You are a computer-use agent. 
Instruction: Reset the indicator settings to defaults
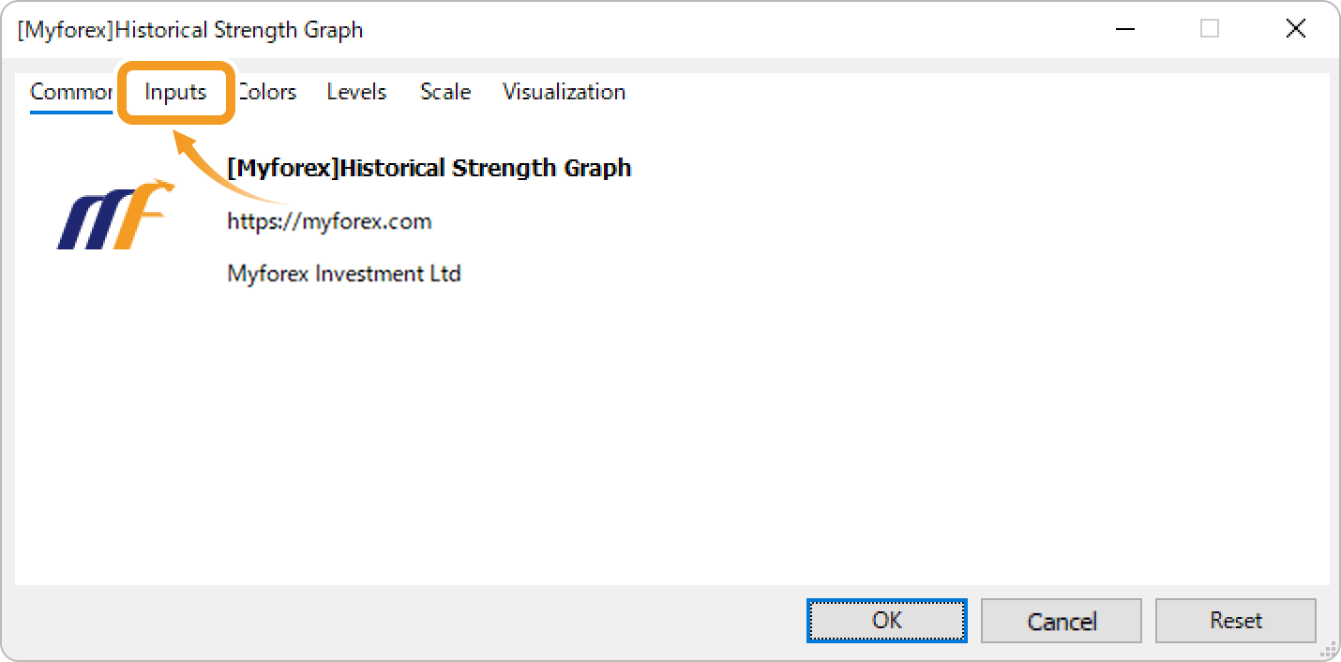1235,620
